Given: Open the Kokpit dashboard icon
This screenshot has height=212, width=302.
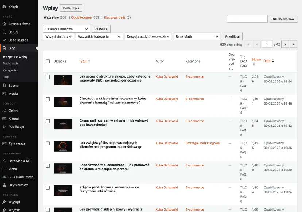Looking at the screenshot, I should tap(4, 7).
